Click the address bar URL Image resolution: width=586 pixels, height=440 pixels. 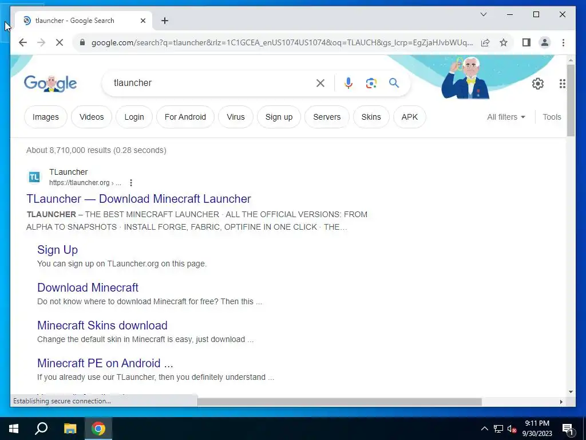coord(282,42)
